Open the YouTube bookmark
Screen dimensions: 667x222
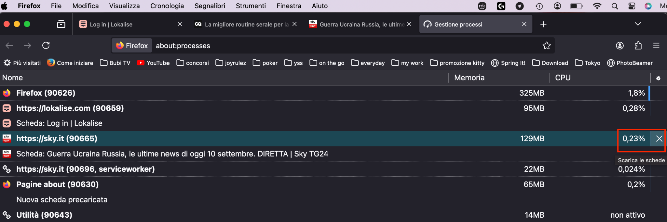(x=153, y=63)
